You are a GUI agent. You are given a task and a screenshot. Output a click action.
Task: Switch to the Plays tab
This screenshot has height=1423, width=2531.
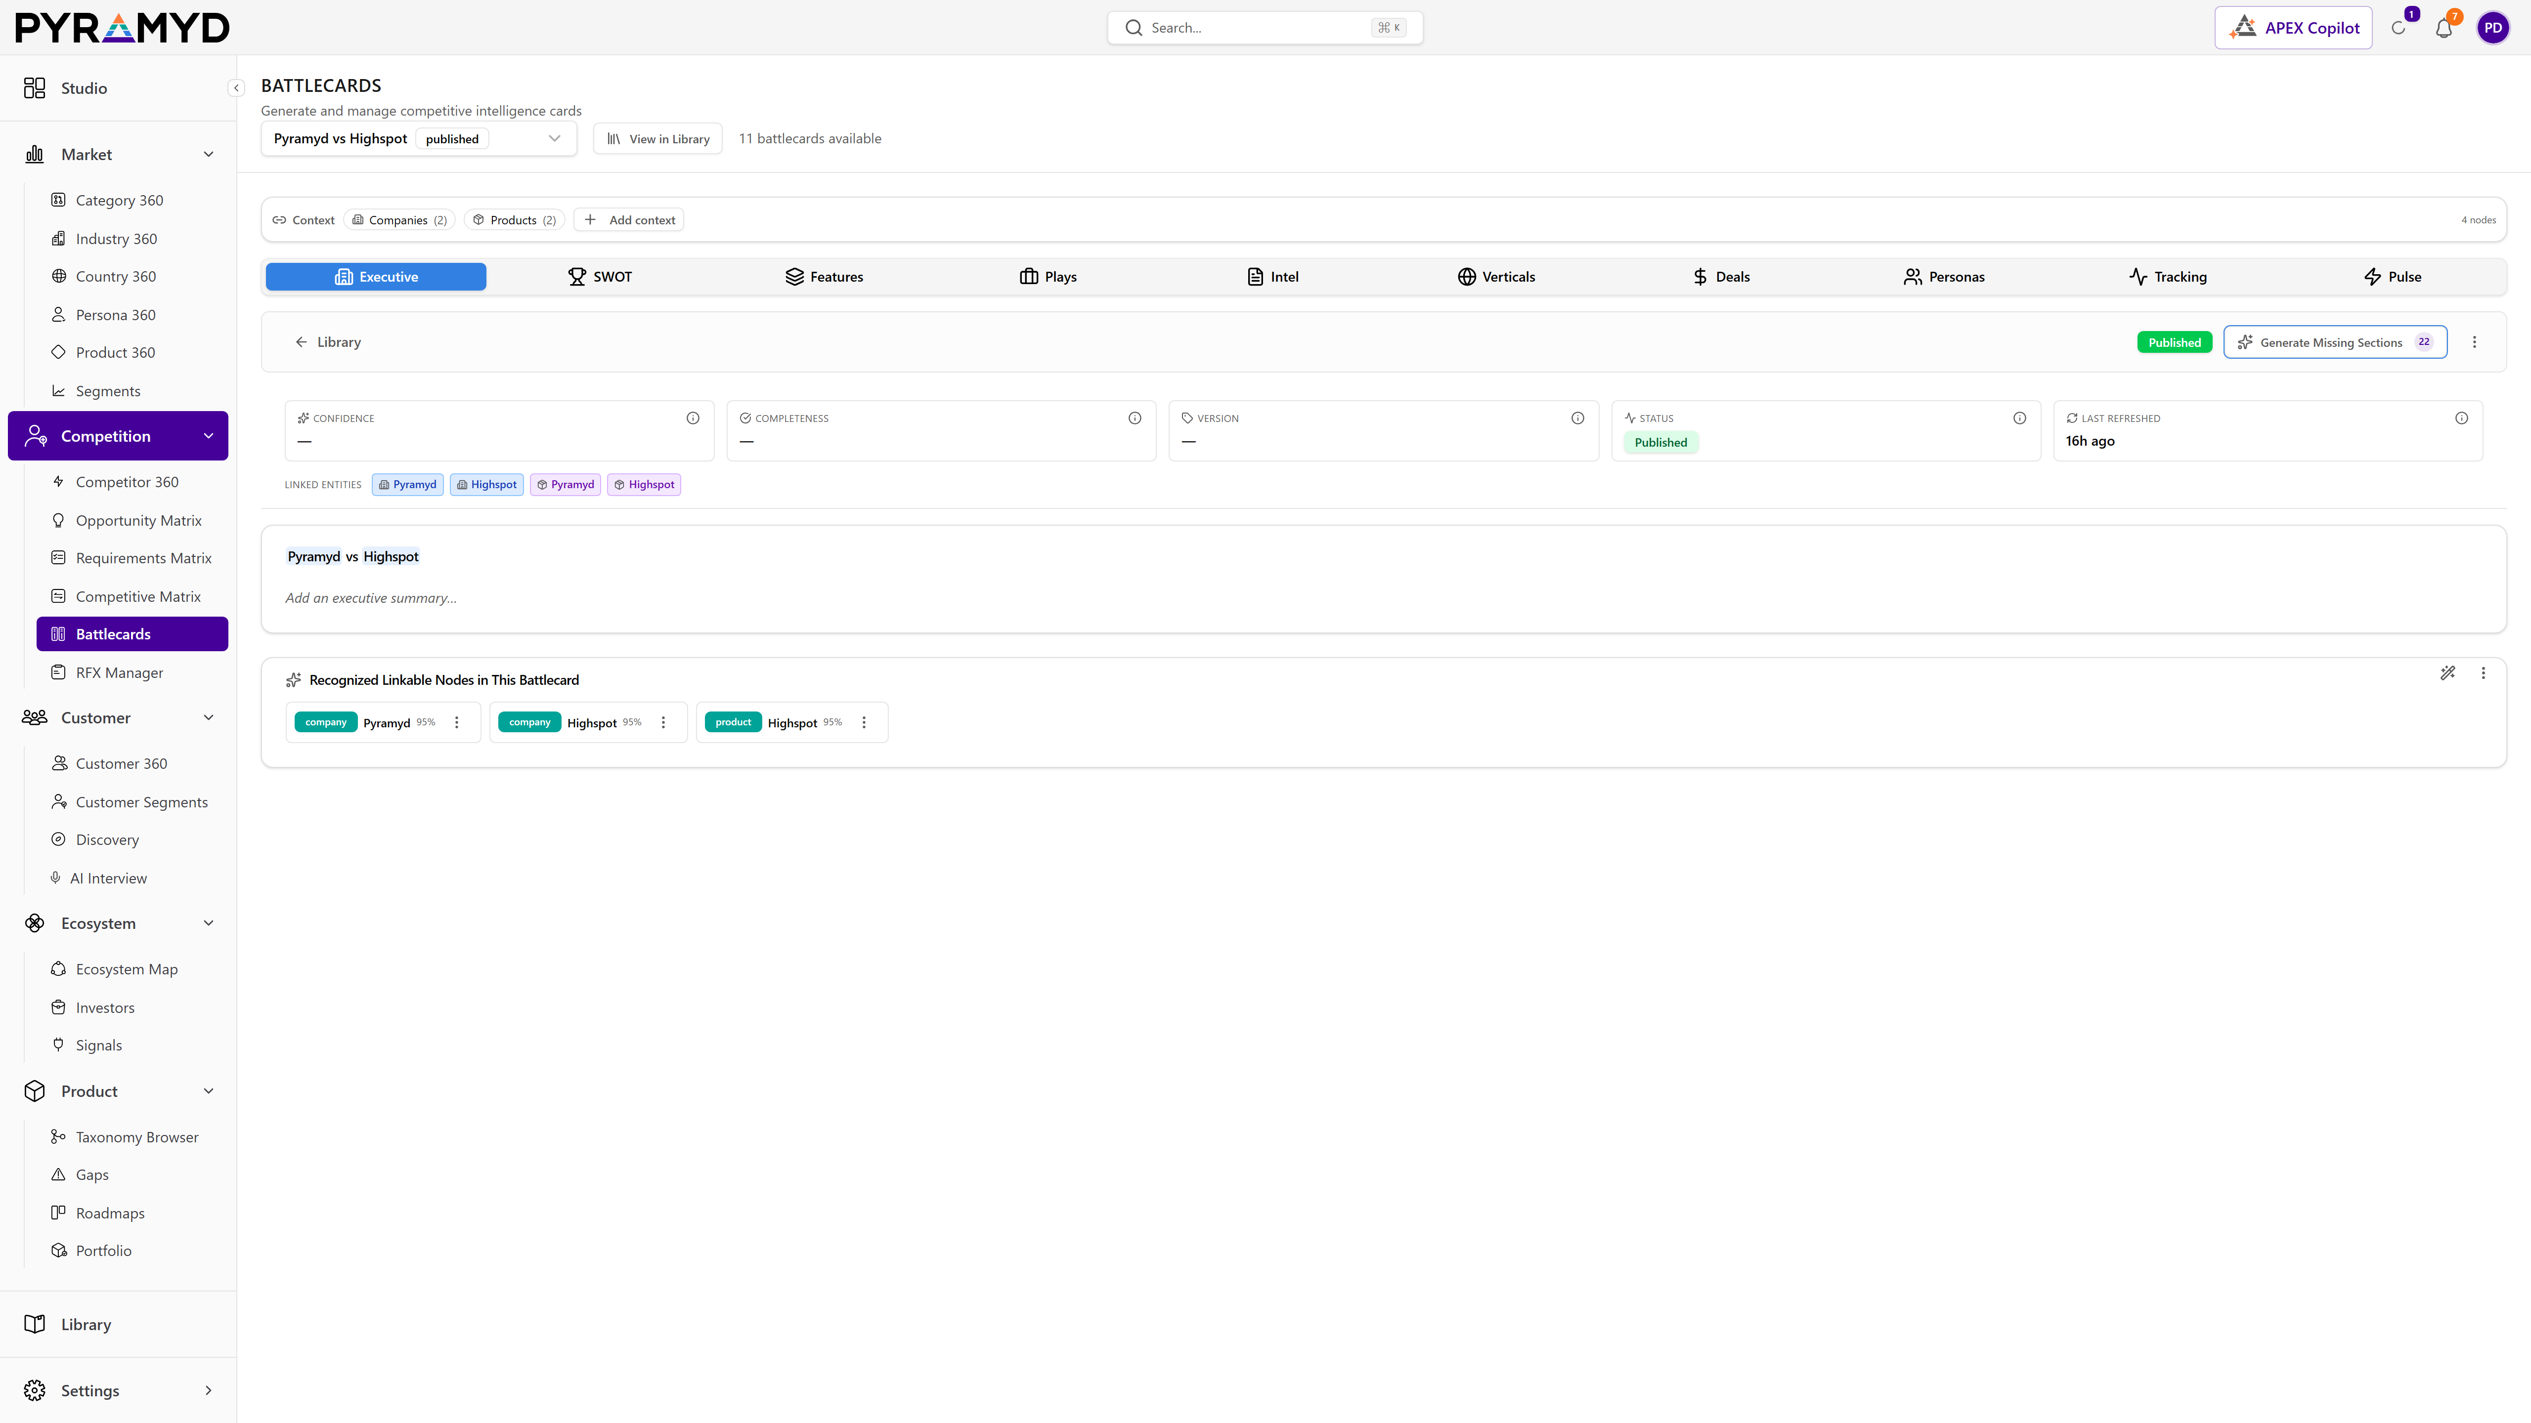(1048, 277)
